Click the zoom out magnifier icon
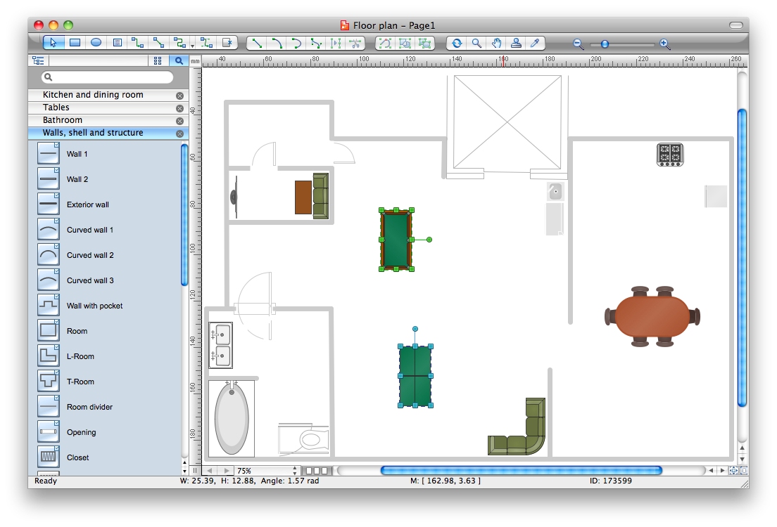 pos(578,44)
